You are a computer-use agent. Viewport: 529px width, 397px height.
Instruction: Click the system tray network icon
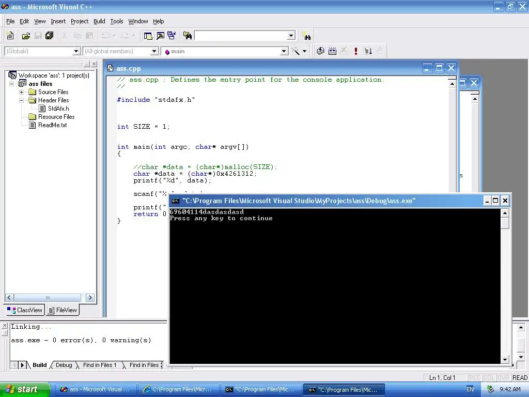490,389
